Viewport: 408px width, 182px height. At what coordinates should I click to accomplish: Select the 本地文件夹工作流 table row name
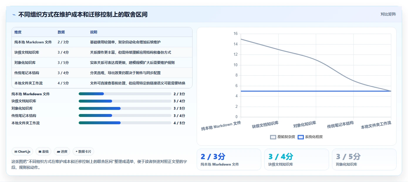coord(28,83)
